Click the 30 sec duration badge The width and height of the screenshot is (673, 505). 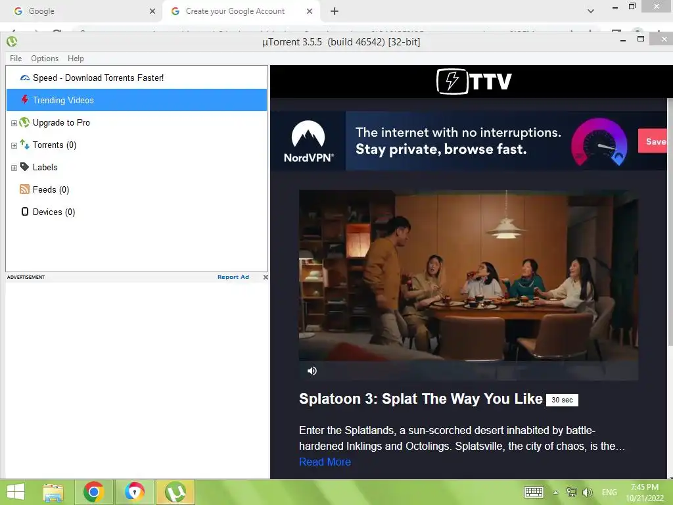[x=562, y=400]
